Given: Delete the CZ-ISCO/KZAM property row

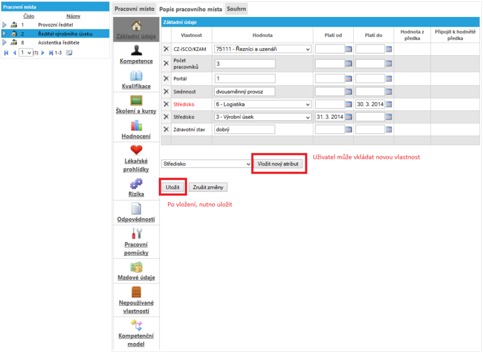Looking at the screenshot, I should pyautogui.click(x=166, y=49).
